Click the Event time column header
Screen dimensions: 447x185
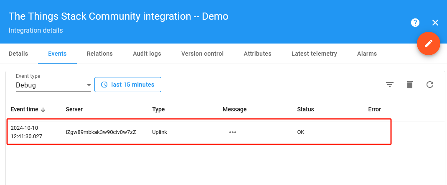pos(24,109)
